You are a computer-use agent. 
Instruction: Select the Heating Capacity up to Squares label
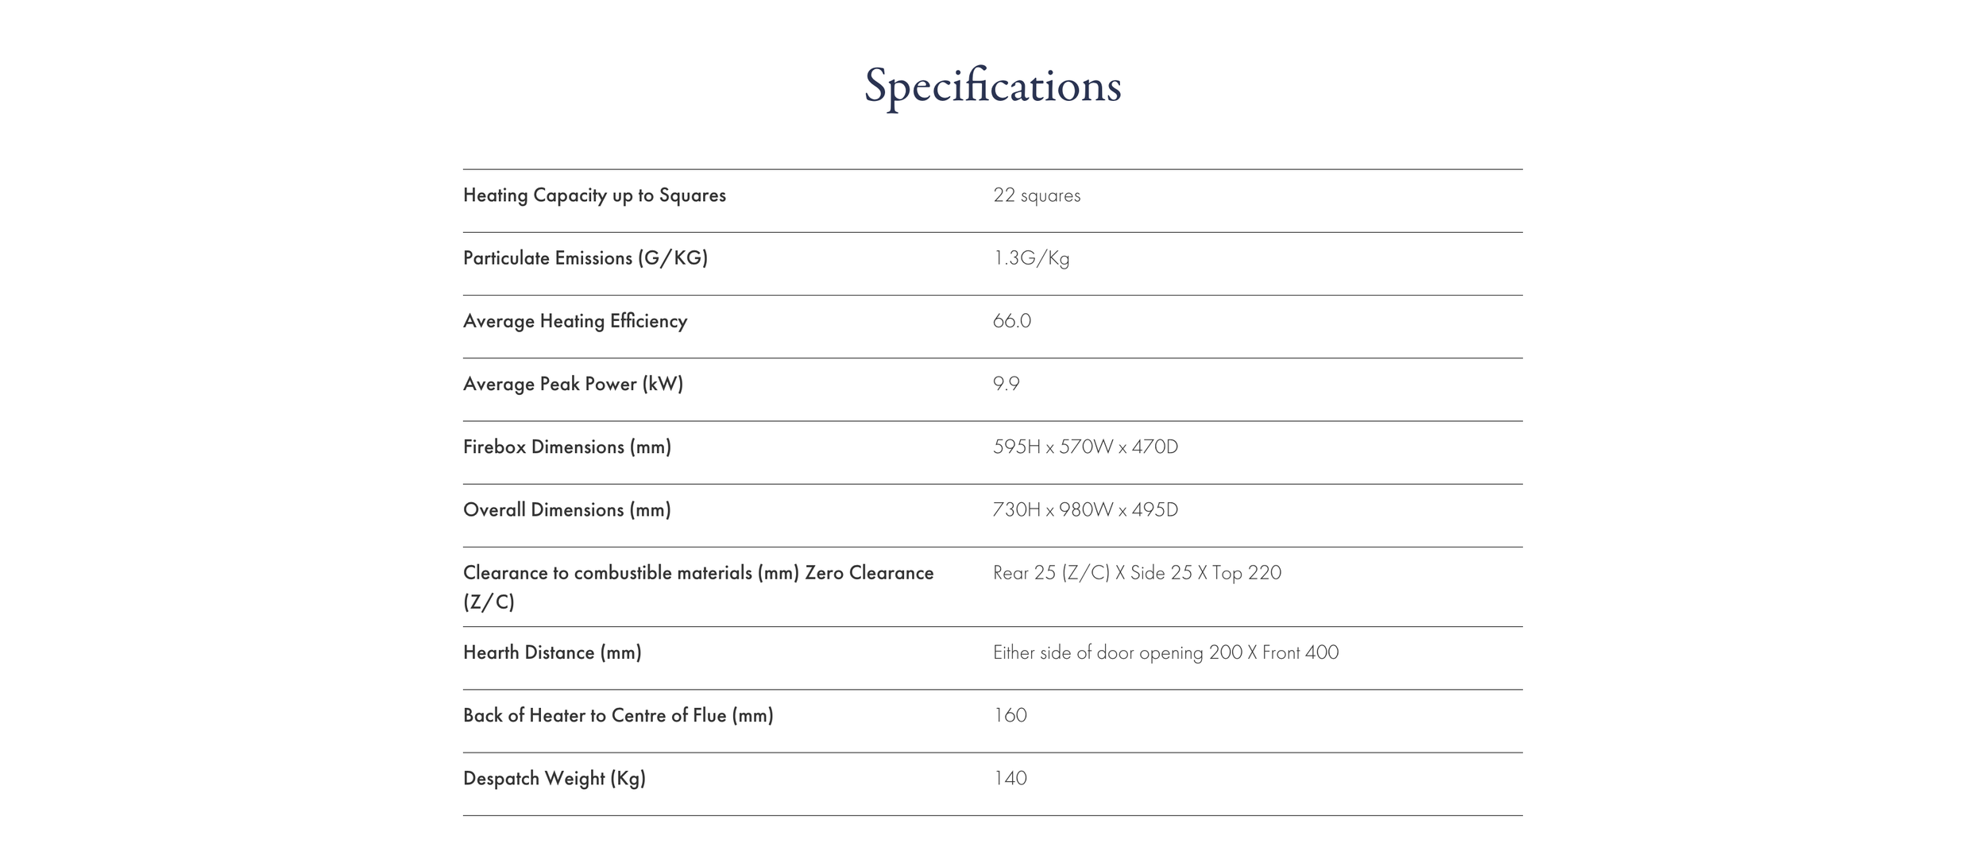(x=594, y=195)
